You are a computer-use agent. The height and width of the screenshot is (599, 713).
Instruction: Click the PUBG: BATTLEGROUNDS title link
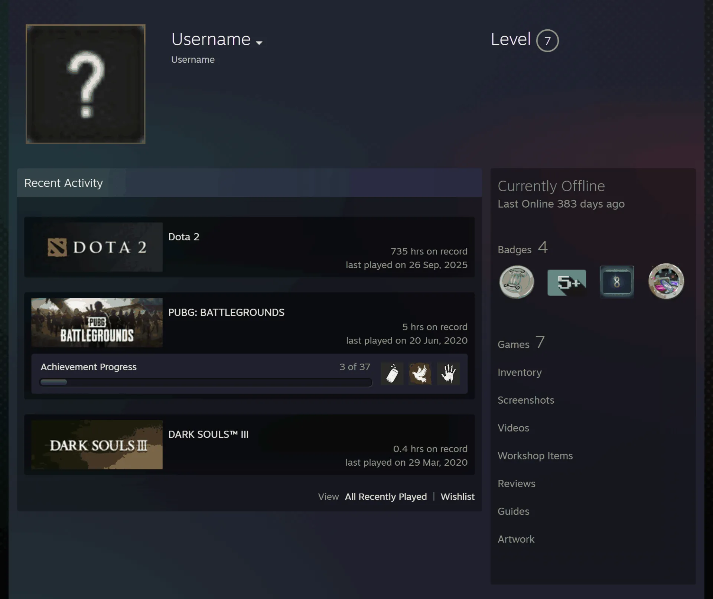tap(226, 313)
